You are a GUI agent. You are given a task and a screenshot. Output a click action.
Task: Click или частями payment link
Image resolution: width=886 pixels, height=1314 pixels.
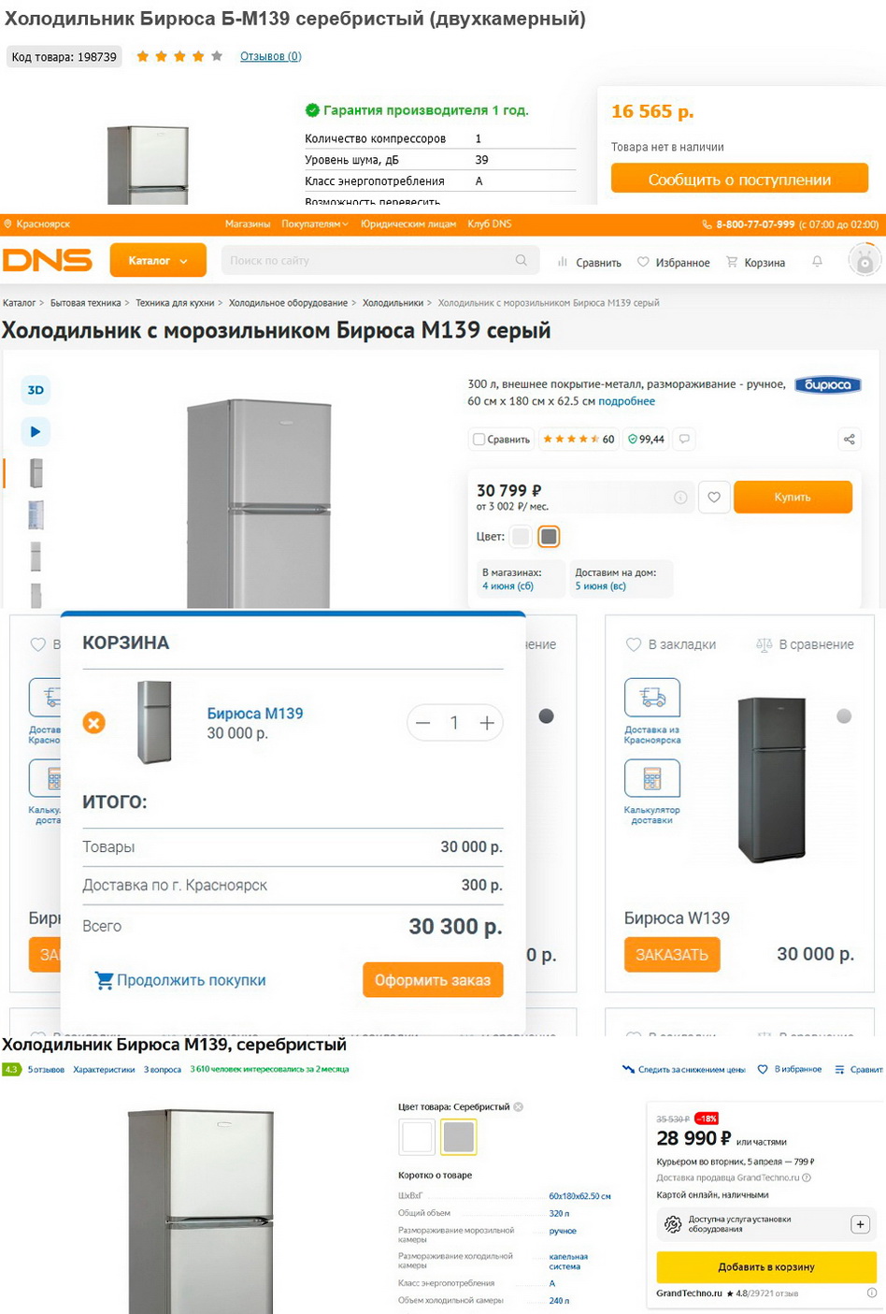coord(761,1141)
